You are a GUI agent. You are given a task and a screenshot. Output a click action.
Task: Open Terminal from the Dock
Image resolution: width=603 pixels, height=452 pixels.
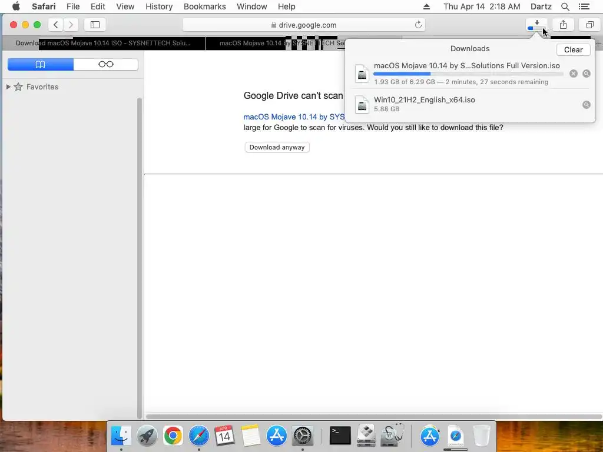(x=340, y=436)
